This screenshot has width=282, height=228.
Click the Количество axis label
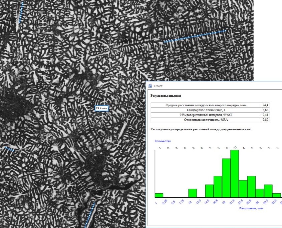(163, 141)
